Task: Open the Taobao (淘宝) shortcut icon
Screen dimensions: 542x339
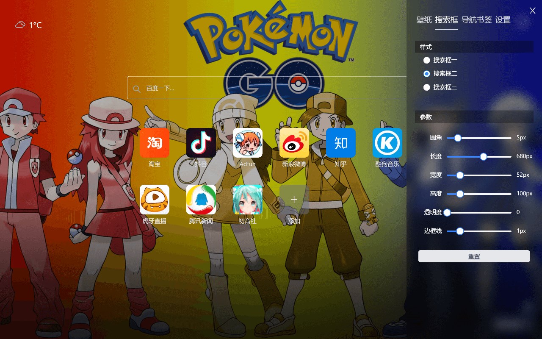Action: pyautogui.click(x=155, y=143)
